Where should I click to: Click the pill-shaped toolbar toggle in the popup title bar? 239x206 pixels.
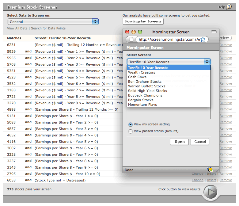tap(214, 32)
